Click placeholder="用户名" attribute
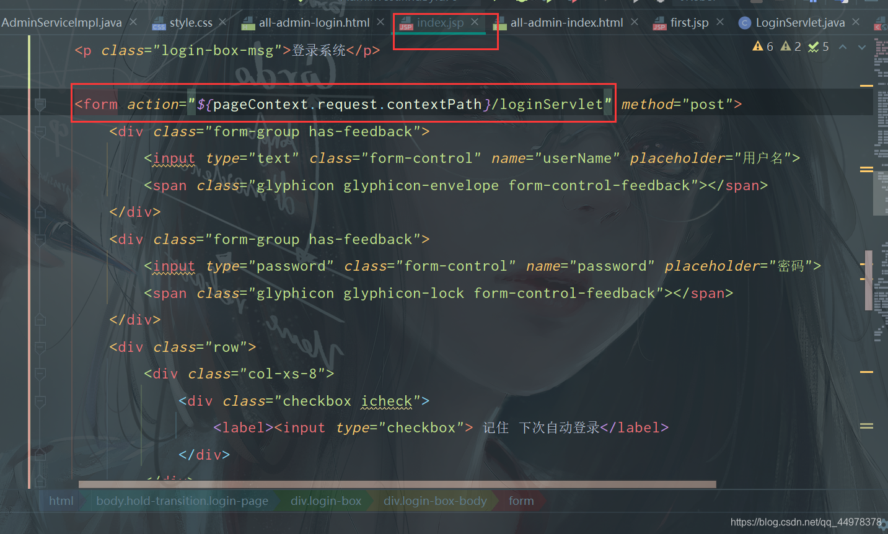This screenshot has width=888, height=534. [x=711, y=159]
